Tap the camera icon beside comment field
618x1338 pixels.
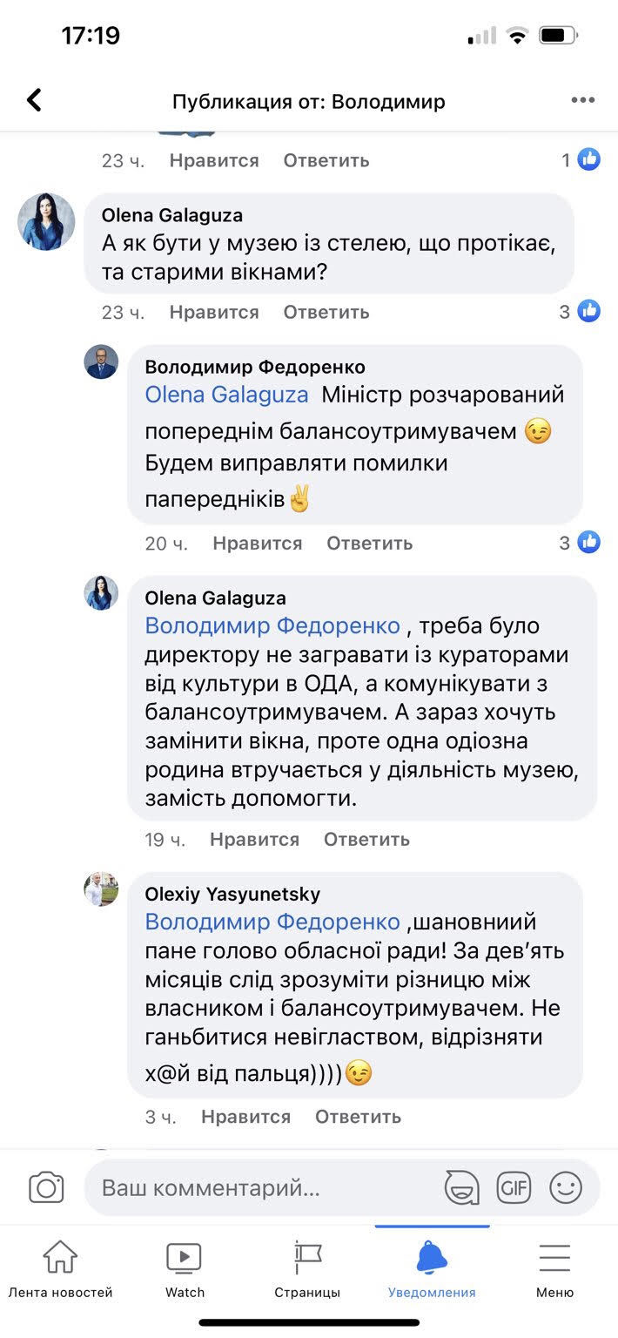(x=47, y=1187)
